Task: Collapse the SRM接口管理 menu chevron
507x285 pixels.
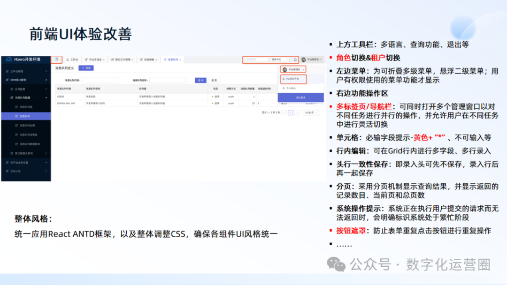Action: pyautogui.click(x=46, y=80)
